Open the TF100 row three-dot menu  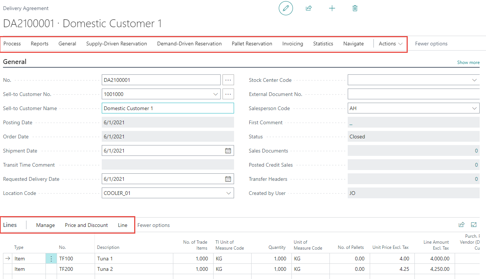point(51,259)
